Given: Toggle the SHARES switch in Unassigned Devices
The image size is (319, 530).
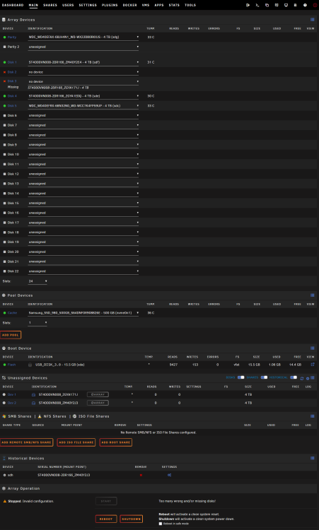Looking at the screenshot, I should pyautogui.click(x=264, y=377).
